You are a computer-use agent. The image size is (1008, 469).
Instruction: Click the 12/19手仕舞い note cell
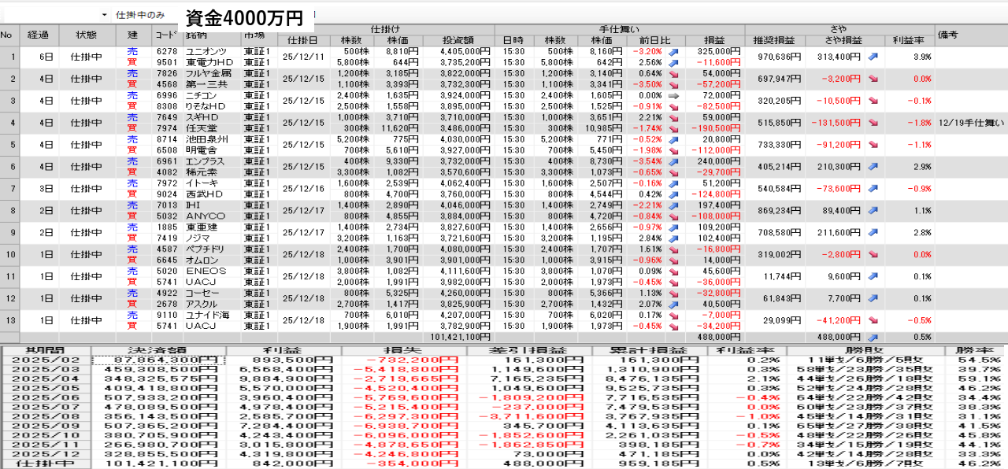tap(971, 123)
